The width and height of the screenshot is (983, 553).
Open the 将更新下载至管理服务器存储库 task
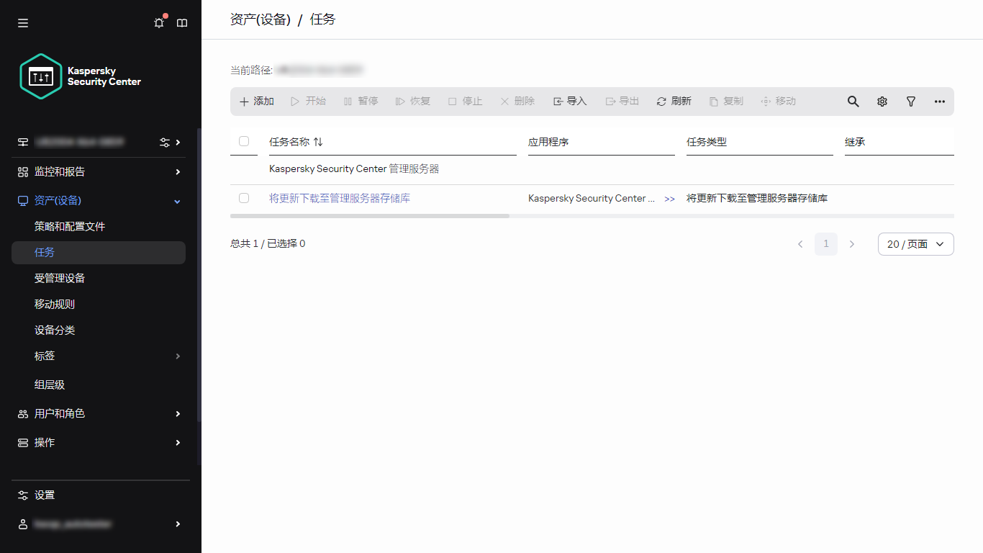pyautogui.click(x=339, y=198)
